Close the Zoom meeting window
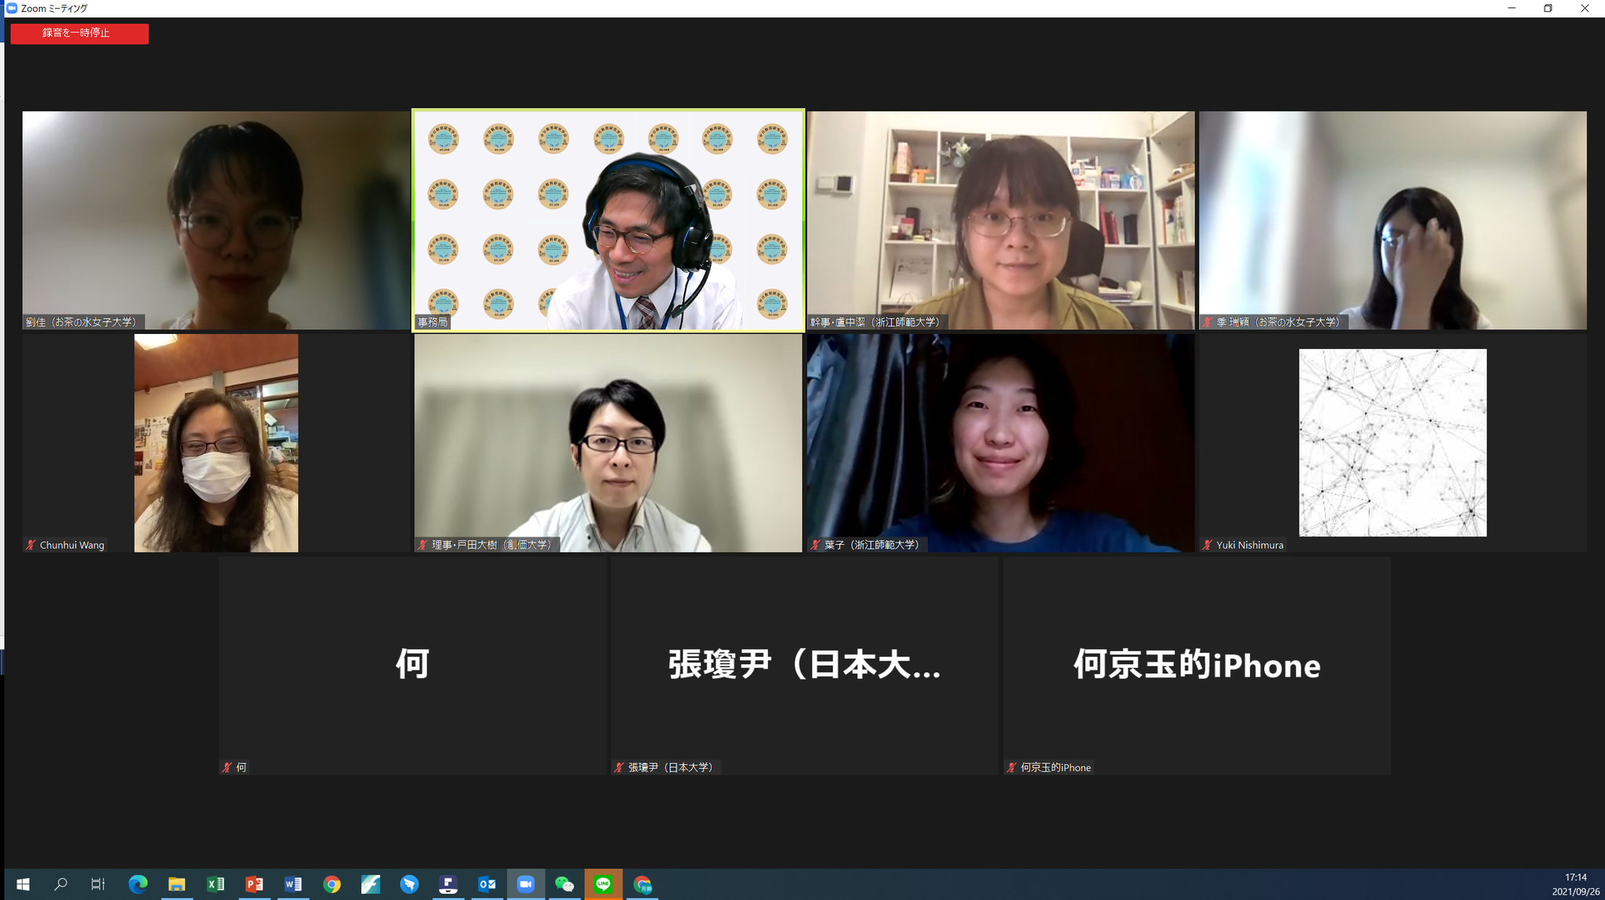 [1585, 8]
